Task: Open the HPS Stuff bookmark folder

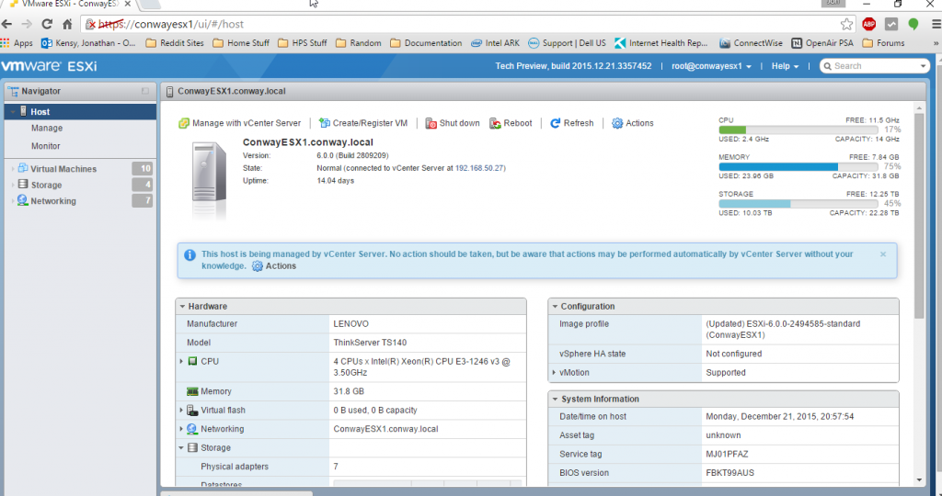Action: point(302,43)
